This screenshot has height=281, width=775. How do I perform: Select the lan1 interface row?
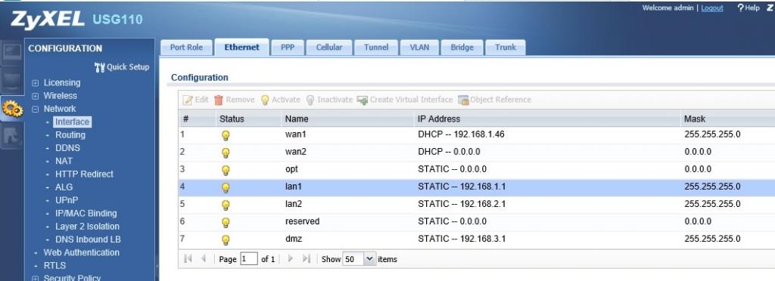(x=477, y=187)
